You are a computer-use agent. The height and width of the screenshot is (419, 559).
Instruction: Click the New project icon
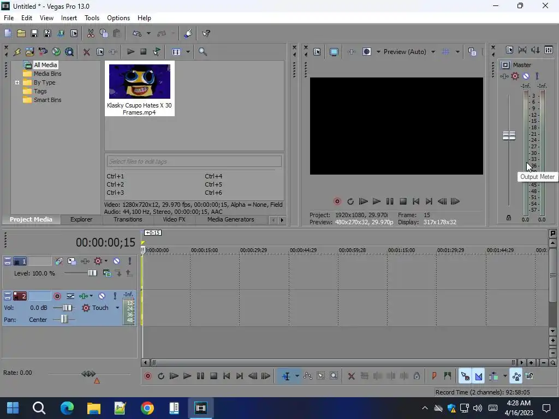(x=8, y=33)
